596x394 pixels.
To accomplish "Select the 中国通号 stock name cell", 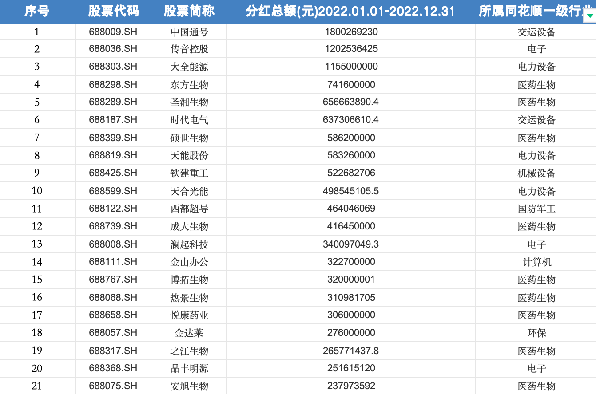I will click(x=189, y=32).
